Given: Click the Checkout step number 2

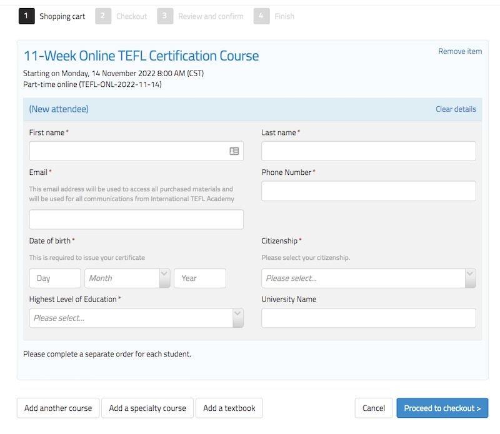Looking at the screenshot, I should pos(102,16).
